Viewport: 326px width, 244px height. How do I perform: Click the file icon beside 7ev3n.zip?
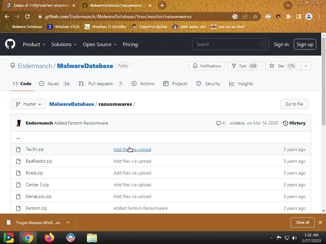click(18, 149)
